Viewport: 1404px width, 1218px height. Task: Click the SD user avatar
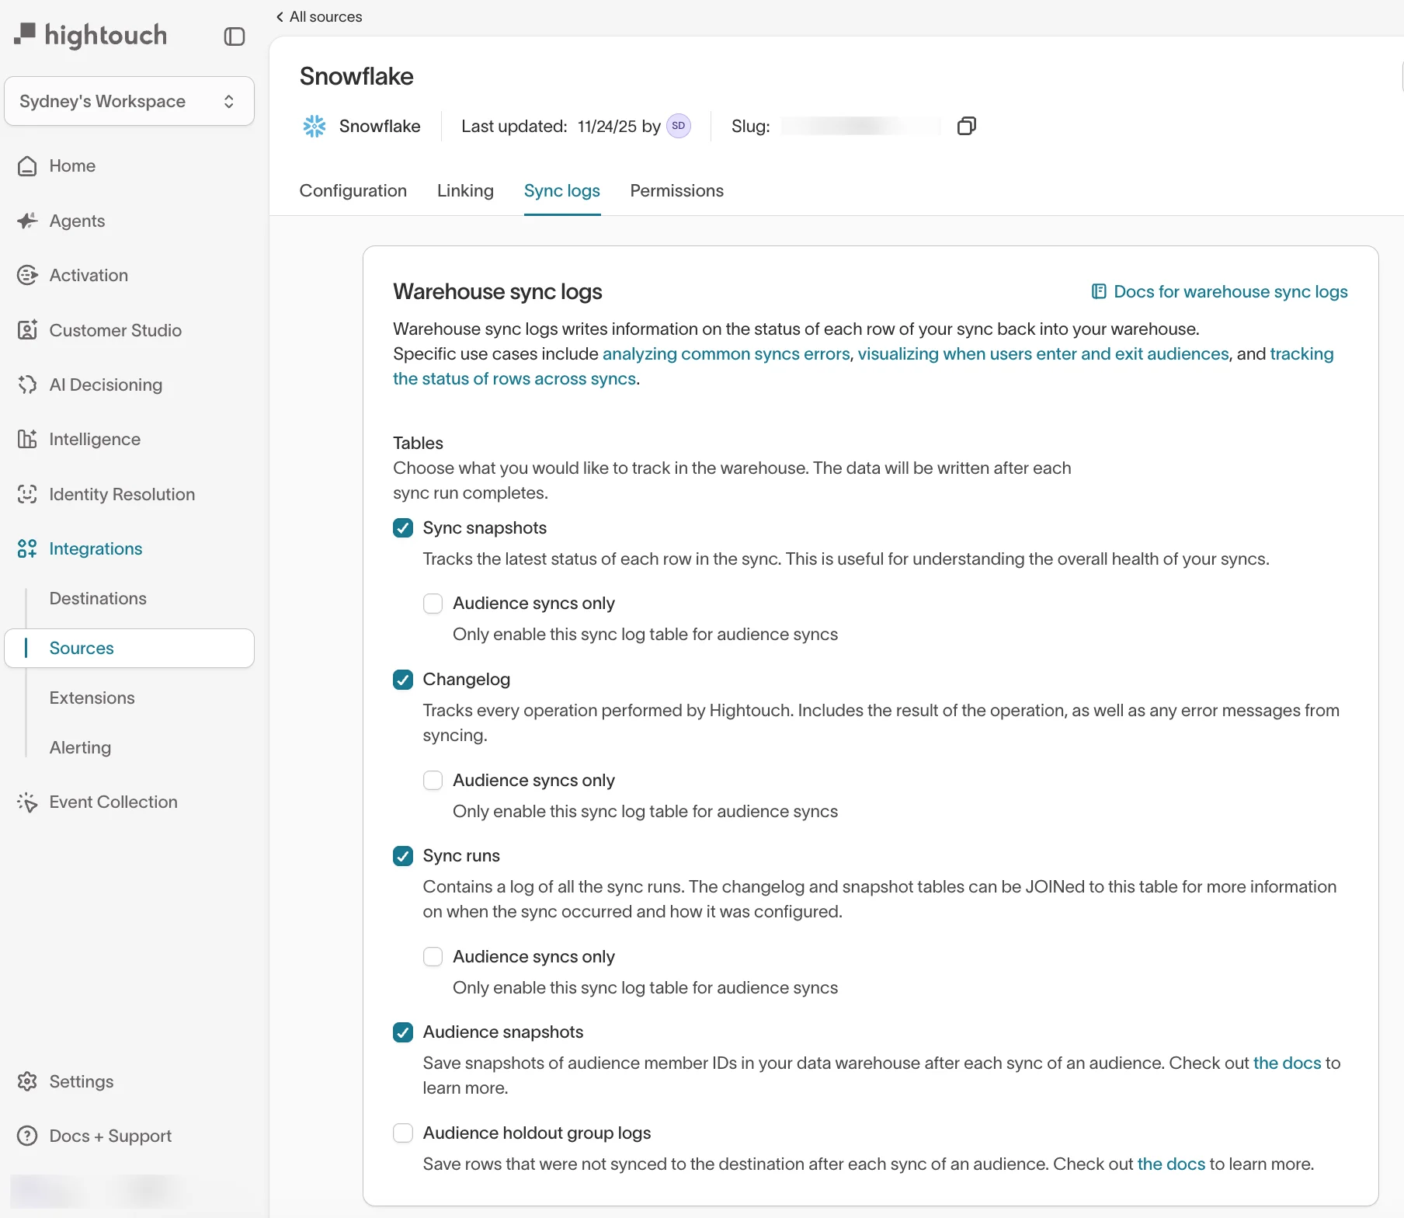tap(679, 126)
